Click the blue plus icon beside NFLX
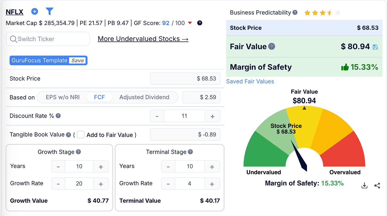 pyautogui.click(x=35, y=11)
